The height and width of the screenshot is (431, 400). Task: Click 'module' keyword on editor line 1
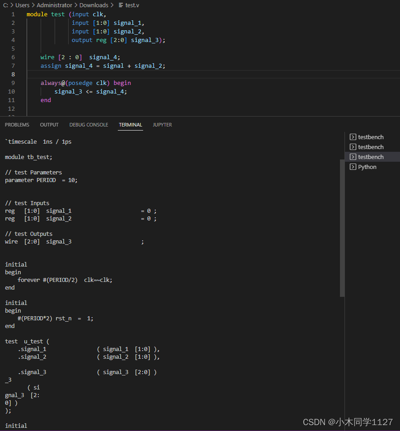37,14
